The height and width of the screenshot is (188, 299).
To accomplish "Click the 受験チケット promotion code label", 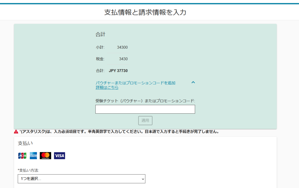I will tap(145, 101).
